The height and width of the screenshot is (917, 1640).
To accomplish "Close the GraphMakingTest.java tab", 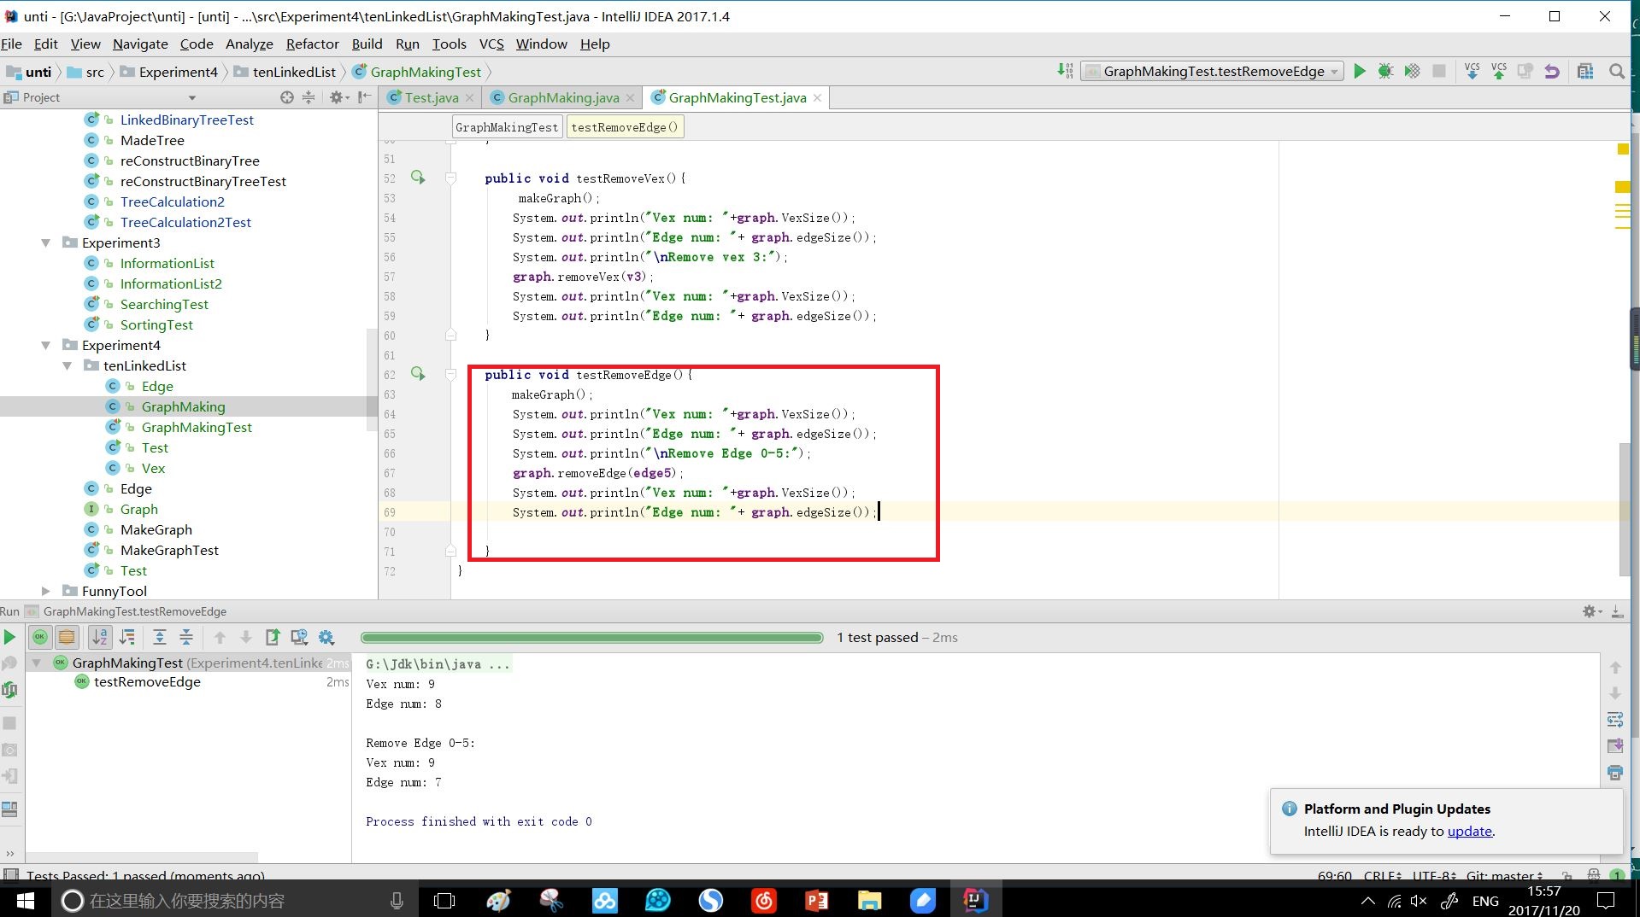I will point(817,97).
